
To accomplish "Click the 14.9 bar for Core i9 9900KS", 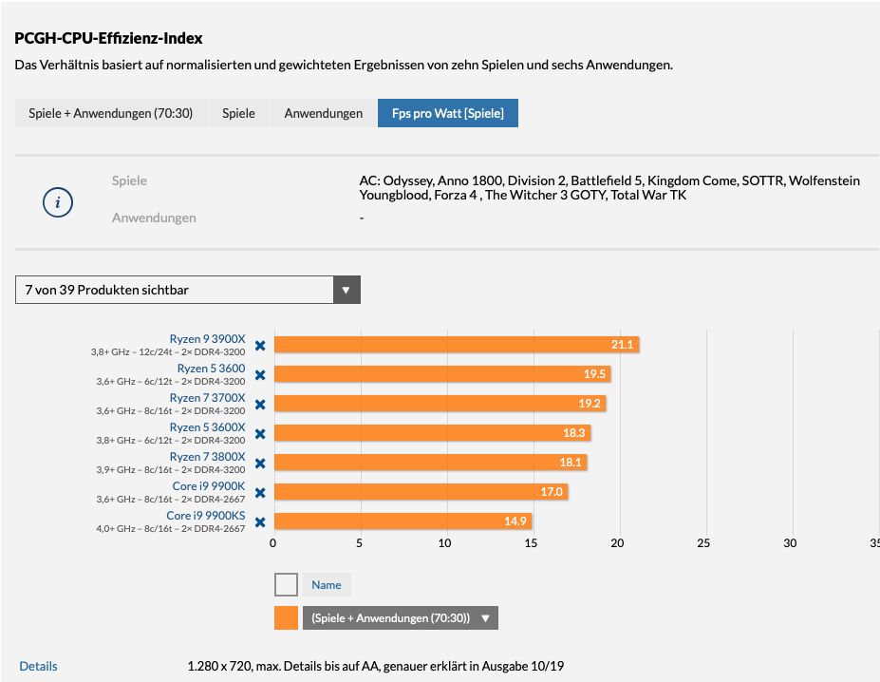I will tap(403, 521).
